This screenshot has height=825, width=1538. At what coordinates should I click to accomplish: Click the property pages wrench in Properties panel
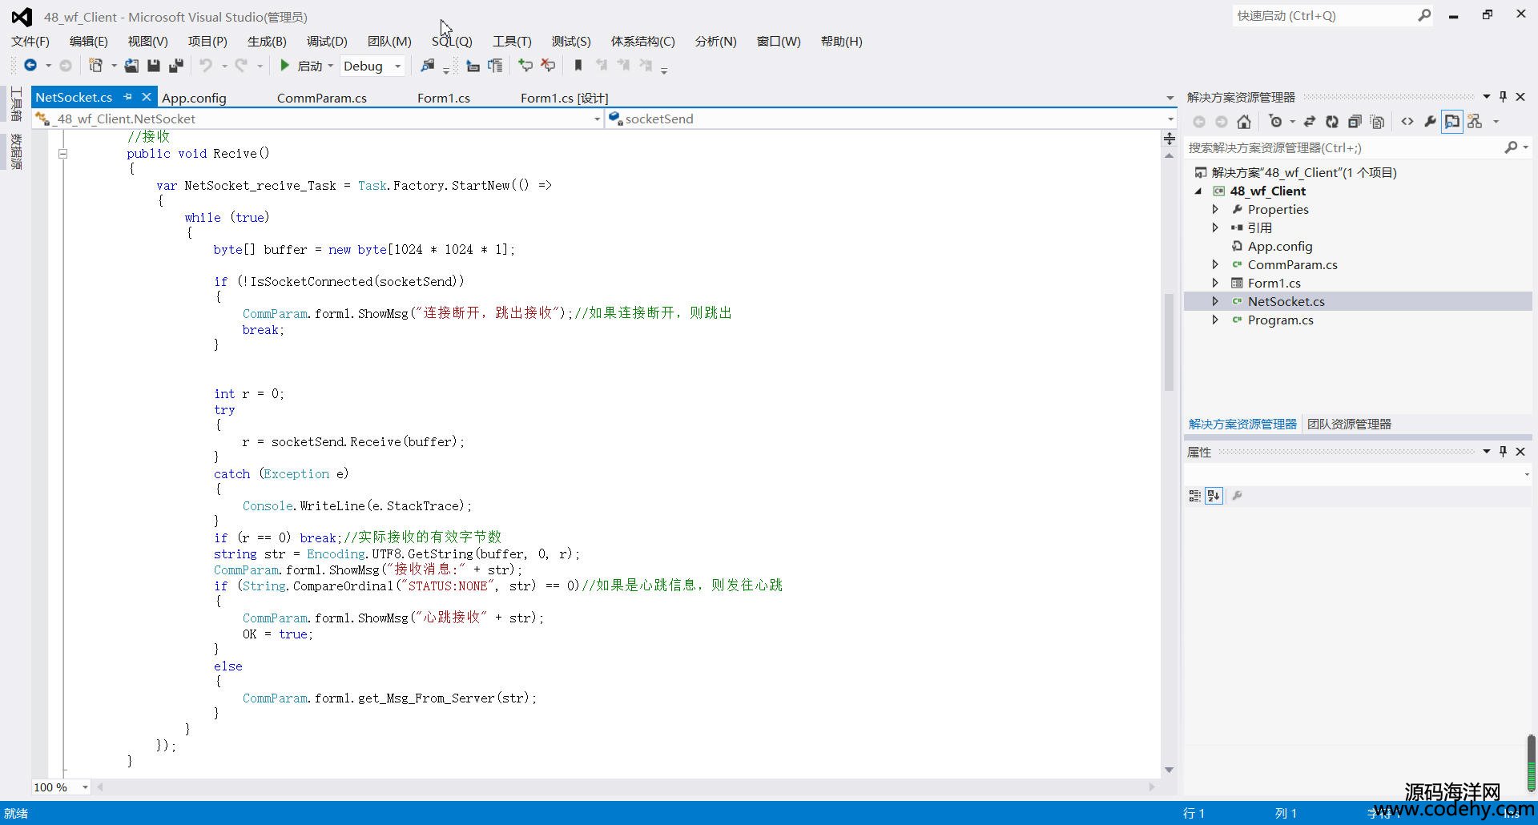tap(1237, 496)
